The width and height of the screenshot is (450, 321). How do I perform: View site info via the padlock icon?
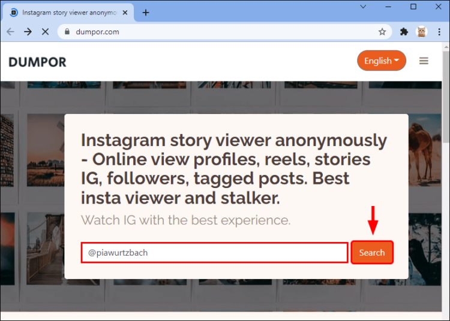tap(67, 32)
